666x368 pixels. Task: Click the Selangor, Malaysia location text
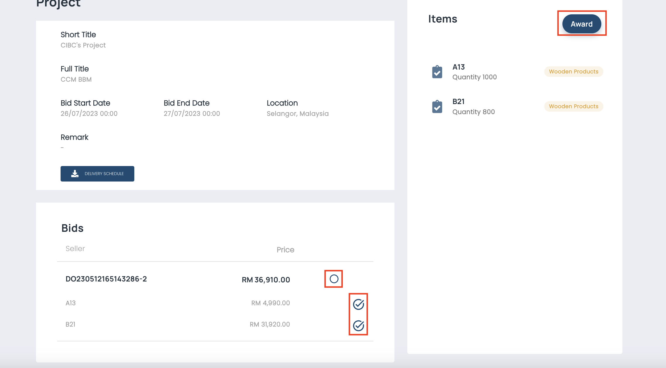coord(298,114)
